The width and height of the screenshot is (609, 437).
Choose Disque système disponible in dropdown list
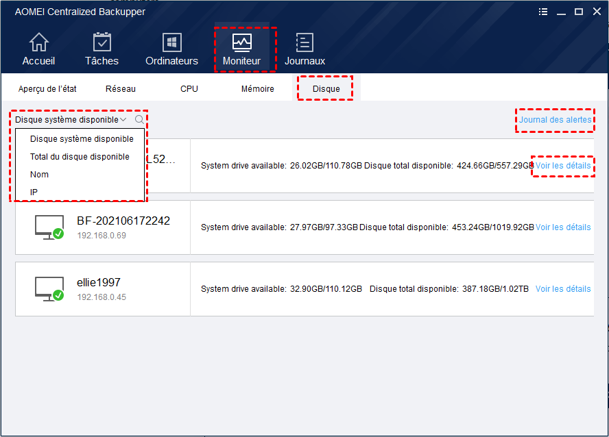pos(82,139)
